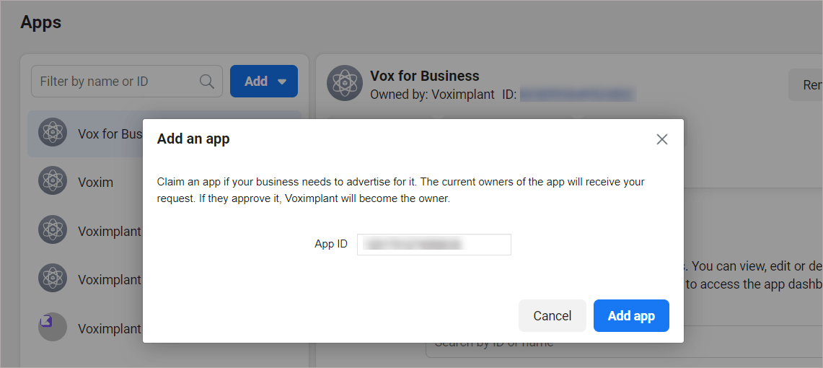The image size is (823, 368).
Task: Click the search magnifier icon in filter
Action: [x=207, y=82]
